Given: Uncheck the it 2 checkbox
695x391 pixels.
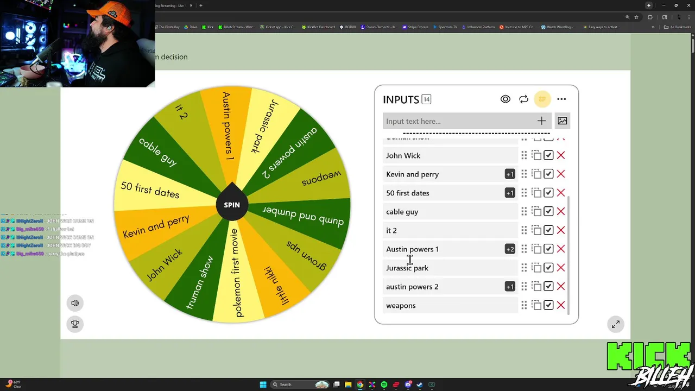Looking at the screenshot, I should [548, 230].
